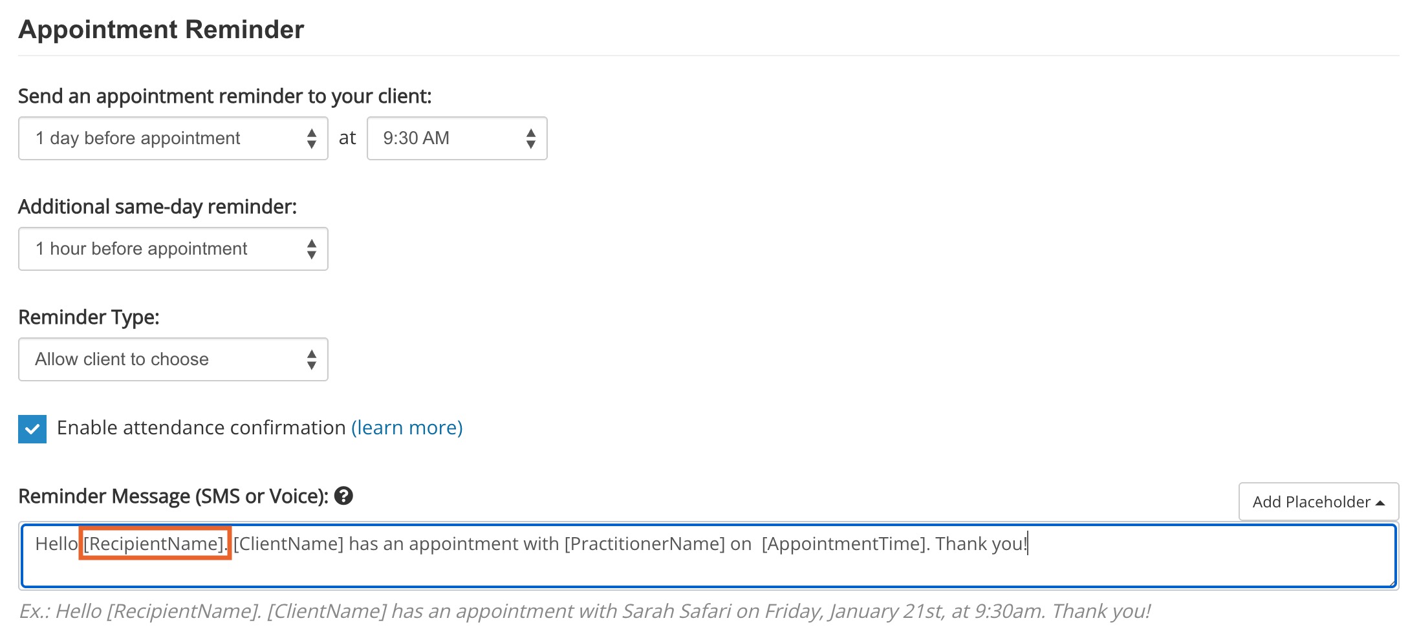This screenshot has height=636, width=1419.
Task: Click the [AppointmentTime] placeholder in message
Action: [845, 544]
